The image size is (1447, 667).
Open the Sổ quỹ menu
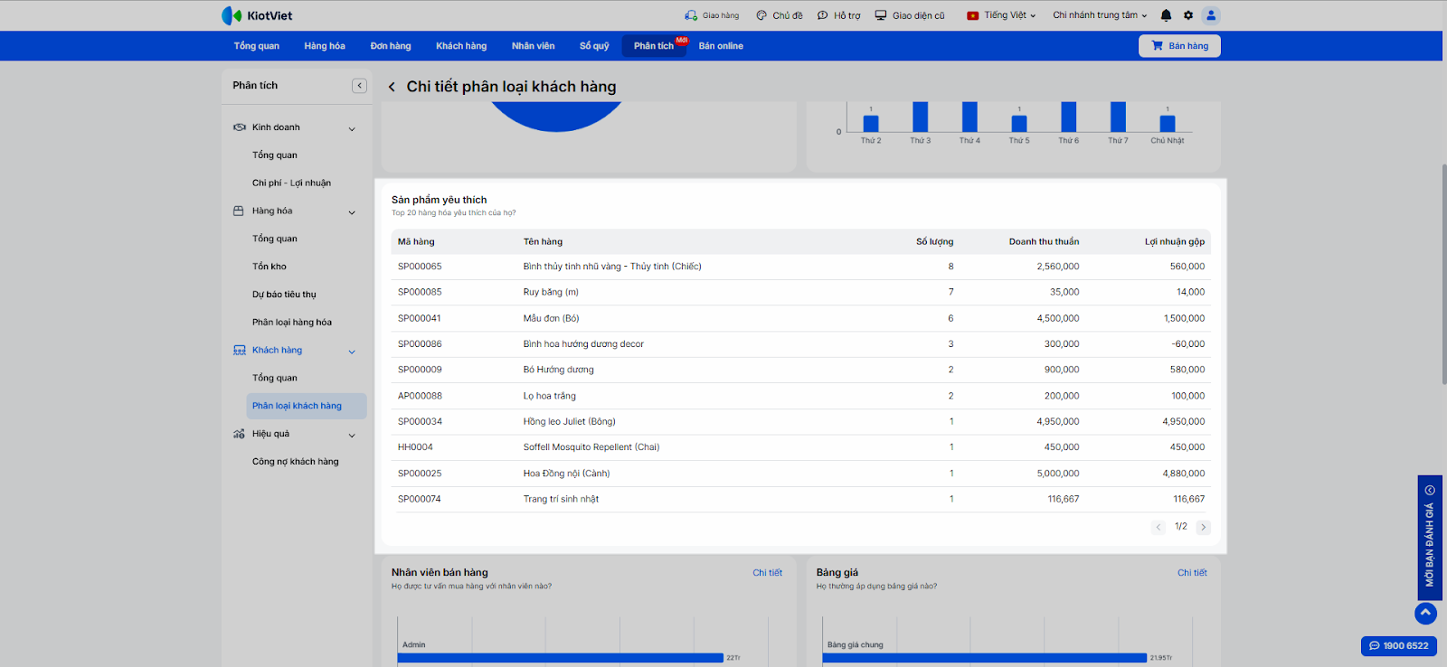pyautogui.click(x=594, y=46)
